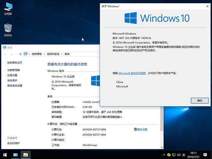Select 系统和安全 in the address breadcrumb
Image resolution: width=212 pixels, height=159 pixels.
(x=53, y=54)
